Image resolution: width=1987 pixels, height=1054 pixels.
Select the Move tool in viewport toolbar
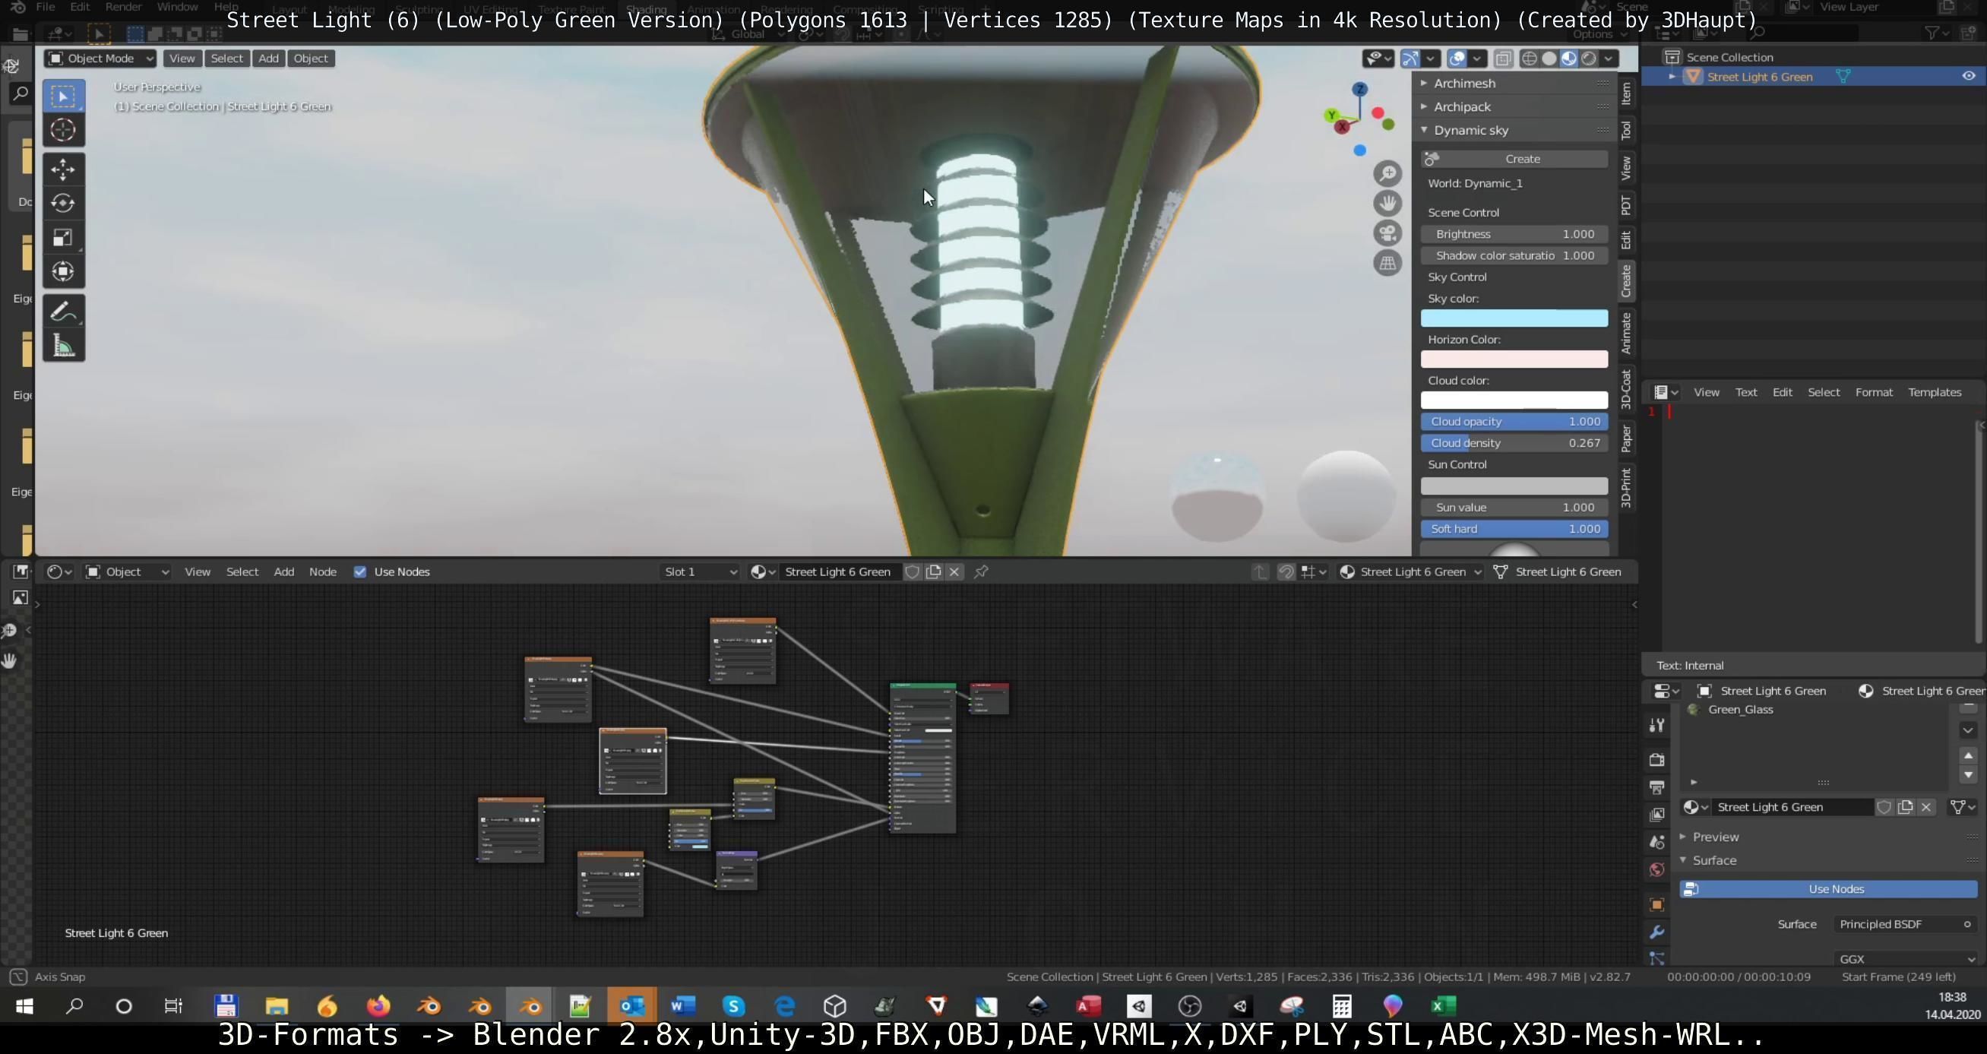63,169
